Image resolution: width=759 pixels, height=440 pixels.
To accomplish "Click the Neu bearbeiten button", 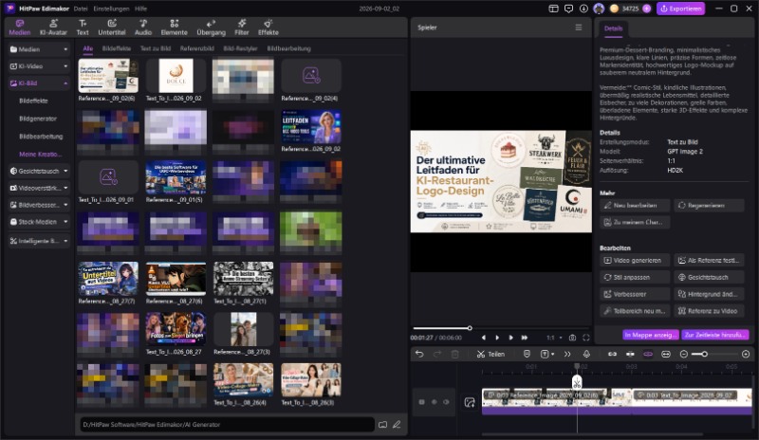I will [x=635, y=205].
